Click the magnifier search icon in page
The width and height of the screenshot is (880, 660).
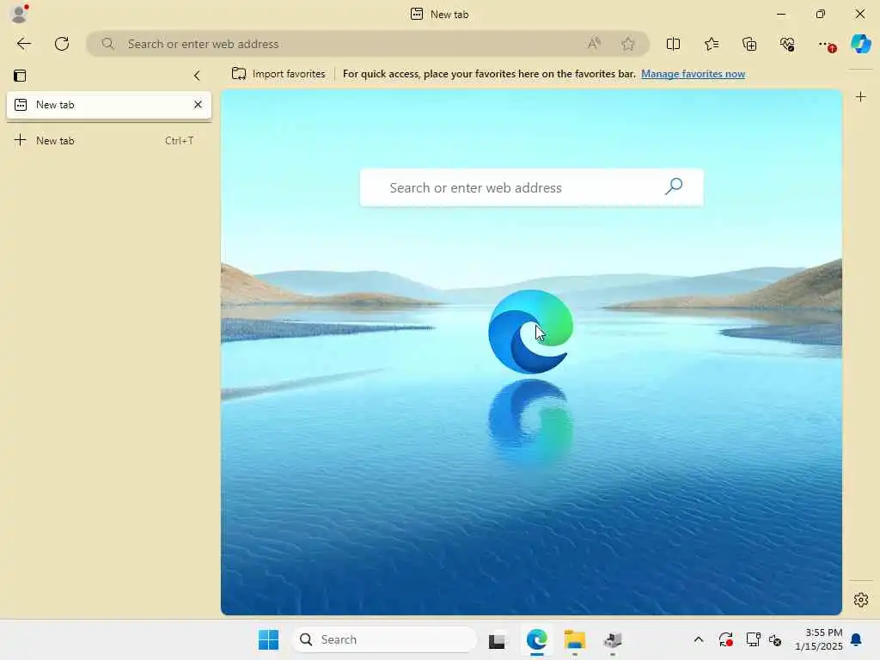[x=674, y=186]
